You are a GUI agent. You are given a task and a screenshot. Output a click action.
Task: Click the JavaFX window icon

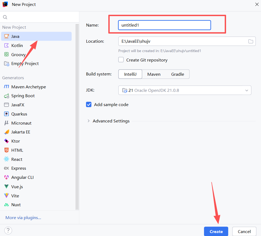(x=6, y=105)
